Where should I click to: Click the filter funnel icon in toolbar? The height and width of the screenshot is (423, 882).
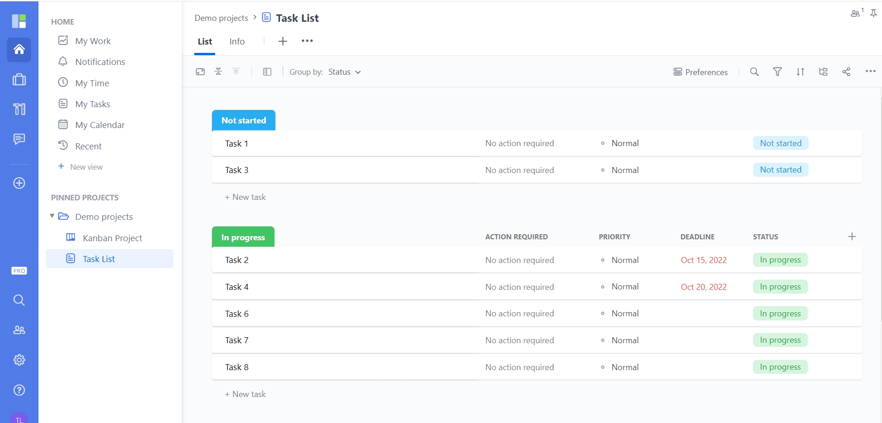point(777,72)
